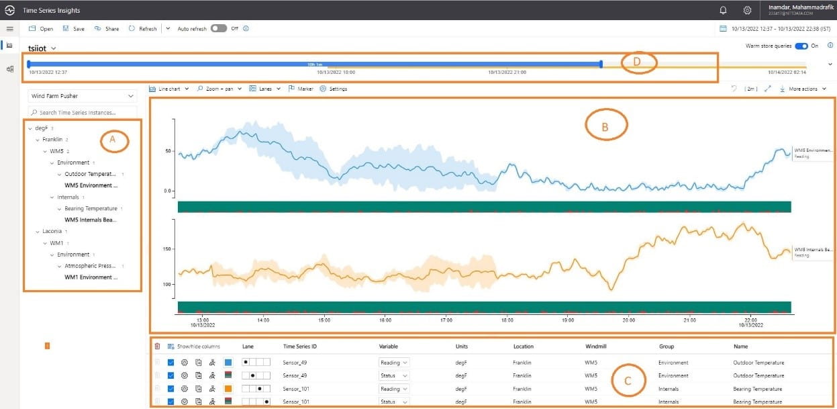Click duplicate icon in Sensor_49 Reading row

[199, 362]
